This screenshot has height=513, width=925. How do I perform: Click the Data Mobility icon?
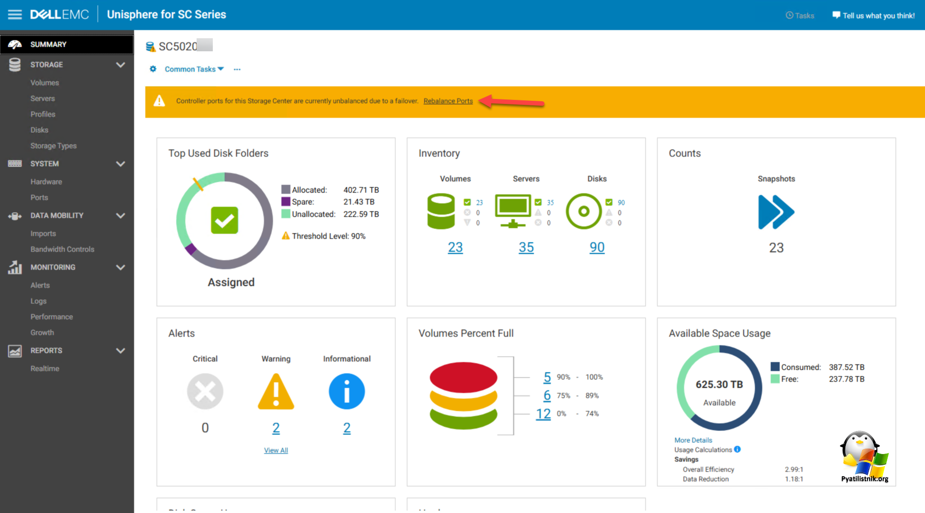(15, 216)
